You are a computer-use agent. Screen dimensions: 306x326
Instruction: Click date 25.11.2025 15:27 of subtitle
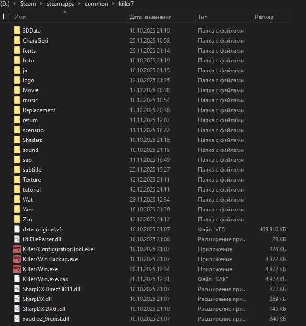[x=150, y=170]
